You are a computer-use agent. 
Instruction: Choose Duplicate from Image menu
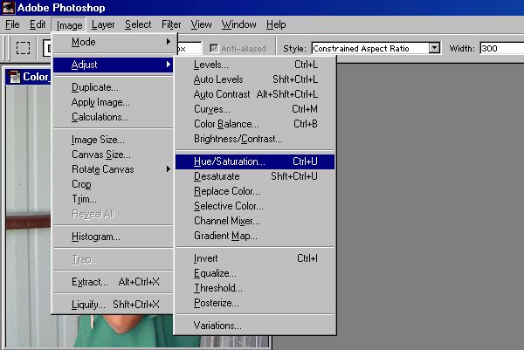[114, 87]
